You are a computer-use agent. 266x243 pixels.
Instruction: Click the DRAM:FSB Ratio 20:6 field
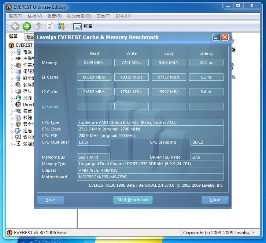point(207,157)
